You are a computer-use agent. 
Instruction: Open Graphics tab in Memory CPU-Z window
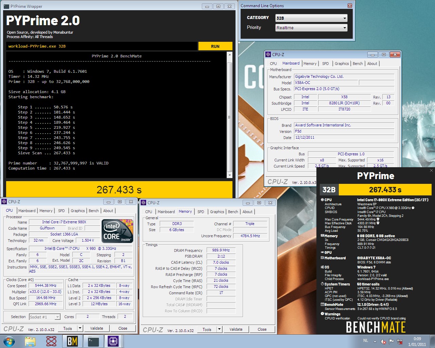pyautogui.click(x=217, y=212)
